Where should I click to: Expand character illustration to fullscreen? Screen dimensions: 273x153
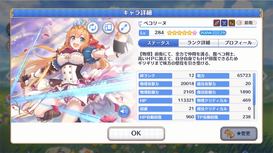tap(124, 27)
